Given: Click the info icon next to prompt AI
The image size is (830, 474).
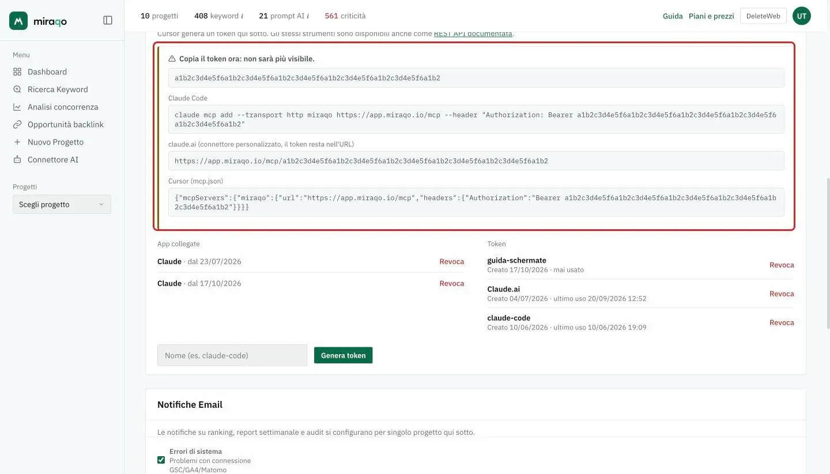Looking at the screenshot, I should point(308,16).
